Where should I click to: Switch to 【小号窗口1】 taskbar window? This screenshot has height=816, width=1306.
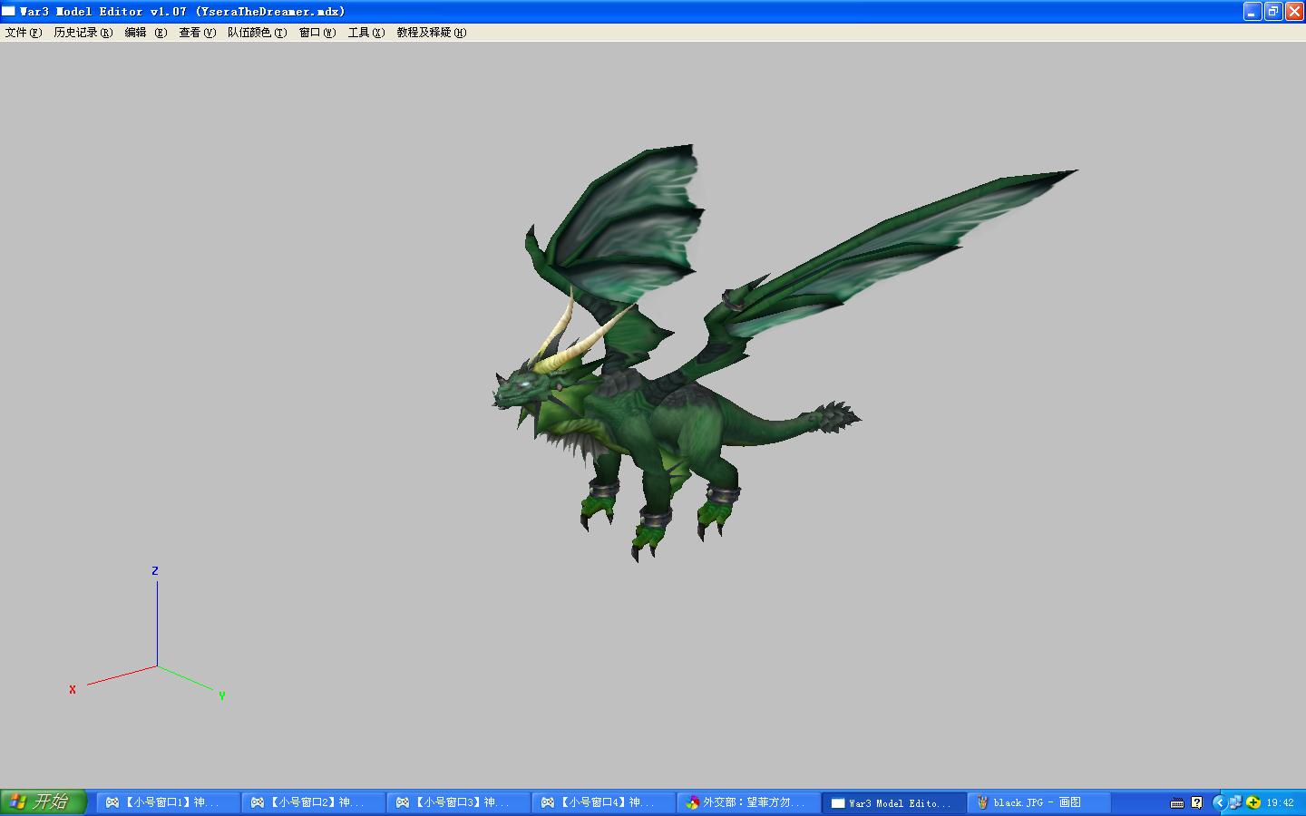168,802
